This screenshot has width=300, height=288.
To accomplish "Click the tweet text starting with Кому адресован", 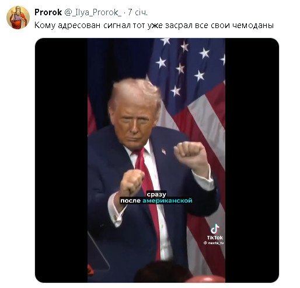I will pyautogui.click(x=154, y=25).
